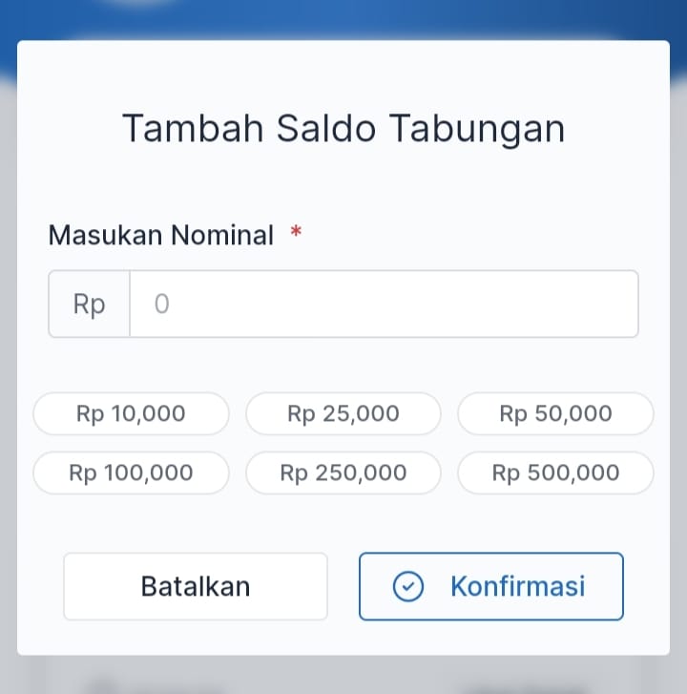Focus the Masukan Nominal input field

pos(384,305)
